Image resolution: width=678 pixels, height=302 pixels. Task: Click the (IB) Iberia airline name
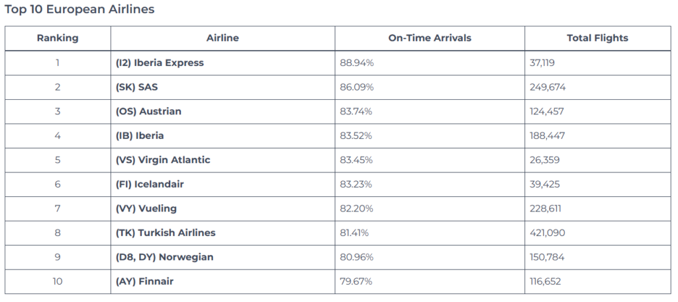tap(140, 135)
